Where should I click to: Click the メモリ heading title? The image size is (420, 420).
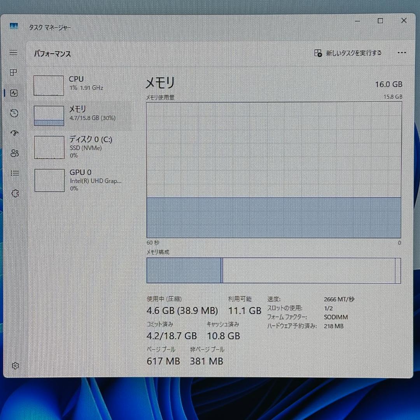[x=160, y=82]
